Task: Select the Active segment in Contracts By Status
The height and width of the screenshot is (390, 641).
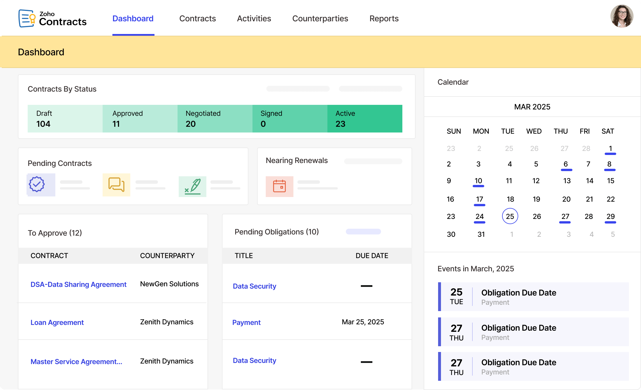Action: coord(365,118)
